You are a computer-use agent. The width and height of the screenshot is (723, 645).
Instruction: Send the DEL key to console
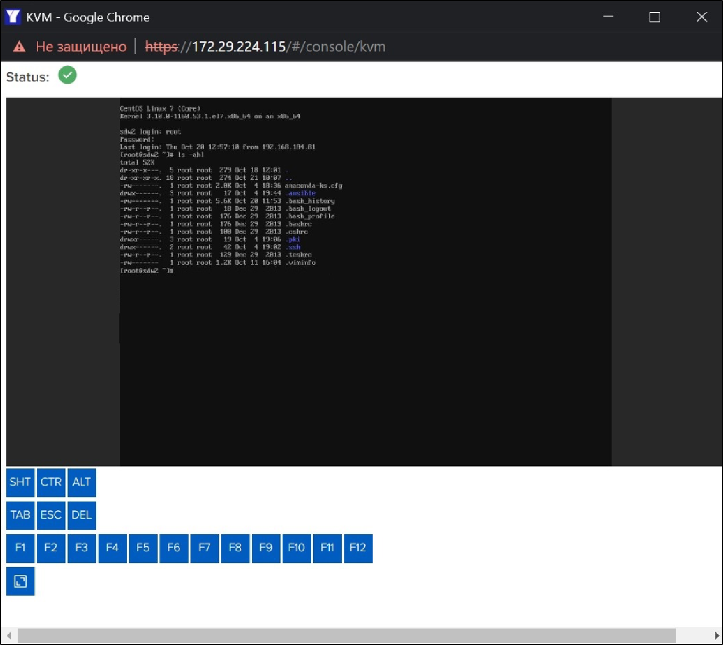pos(82,515)
